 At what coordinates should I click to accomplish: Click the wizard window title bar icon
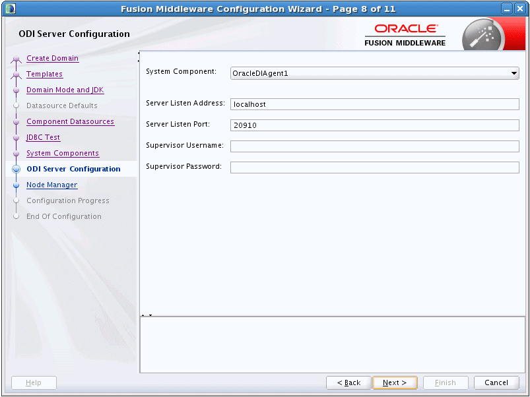click(11, 9)
